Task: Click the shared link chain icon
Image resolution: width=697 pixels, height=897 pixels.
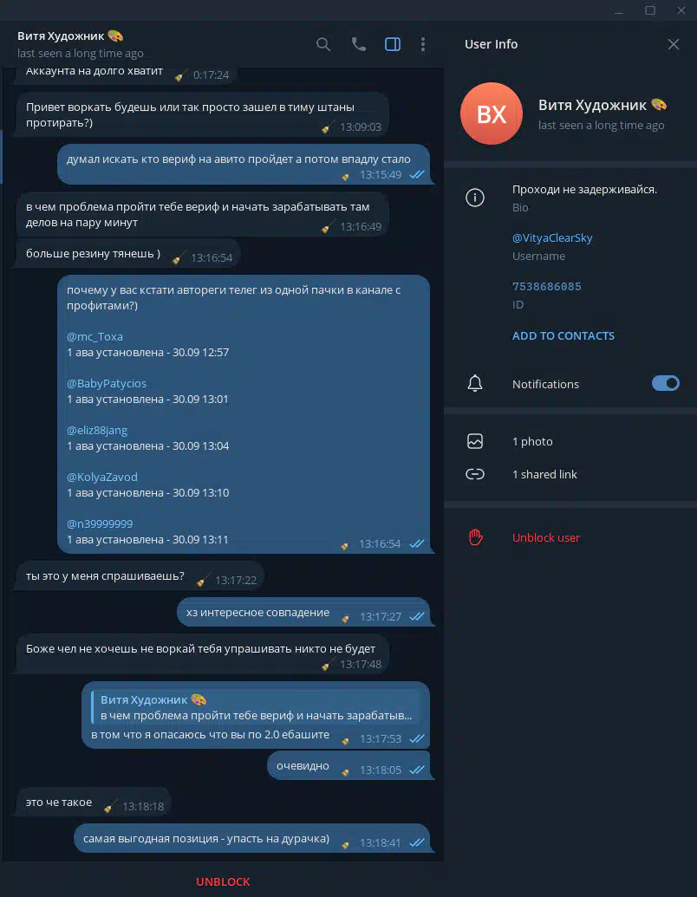Action: pos(475,474)
